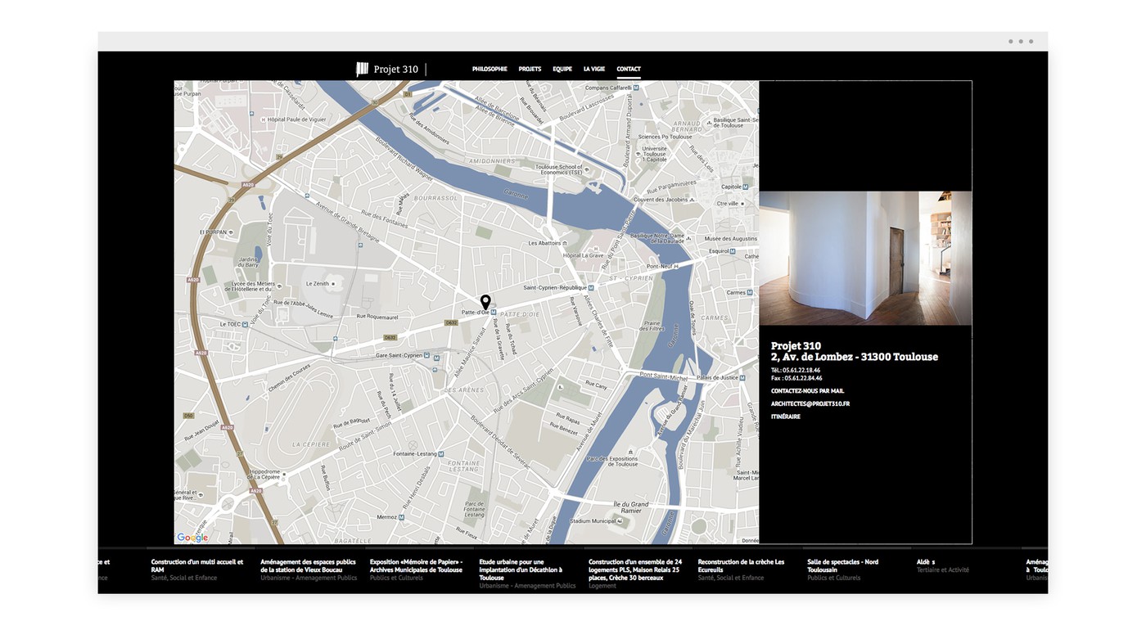The image size is (1146, 626).
Task: Select the Contact tab in navigation
Action: coord(629,70)
